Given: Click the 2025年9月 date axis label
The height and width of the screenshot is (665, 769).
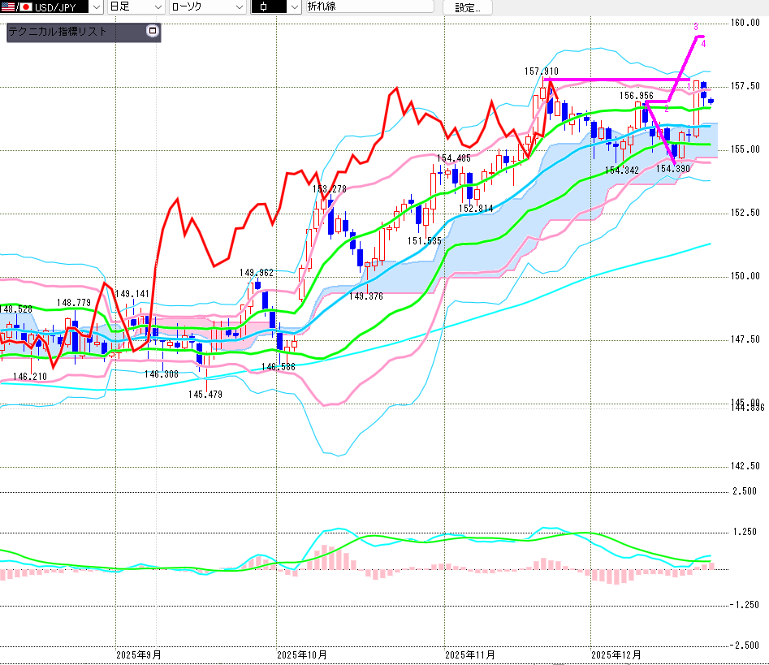Looking at the screenshot, I should pyautogui.click(x=138, y=654).
